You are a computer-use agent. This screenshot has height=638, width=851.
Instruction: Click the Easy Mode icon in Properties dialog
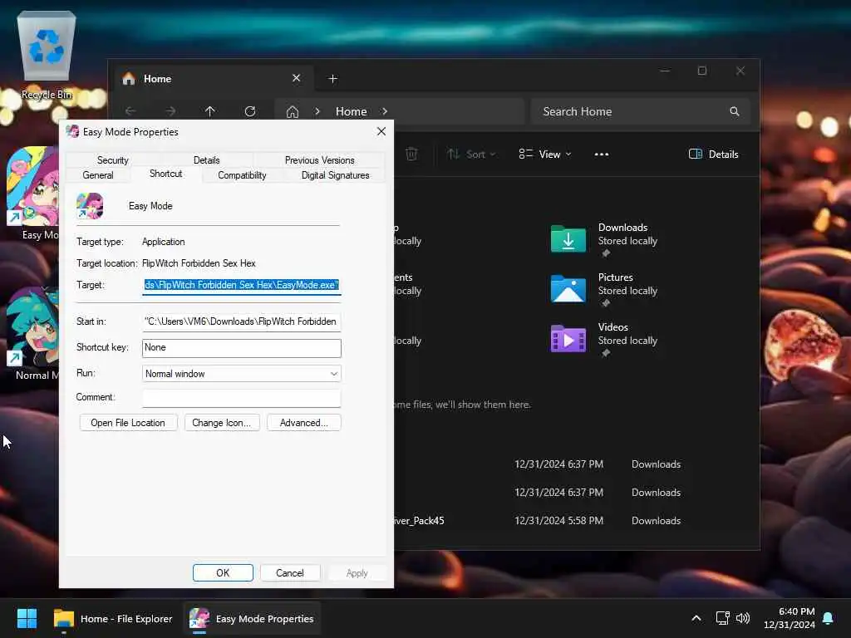(90, 206)
